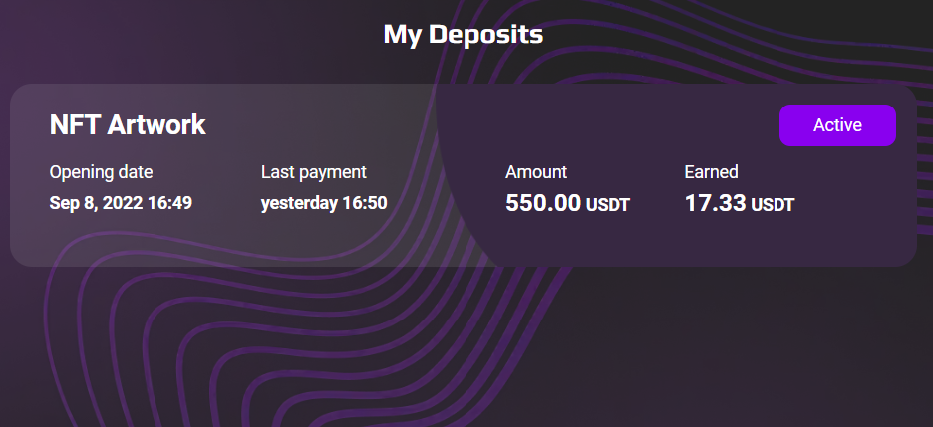Click the Amount label
This screenshot has height=427, width=933.
[536, 172]
